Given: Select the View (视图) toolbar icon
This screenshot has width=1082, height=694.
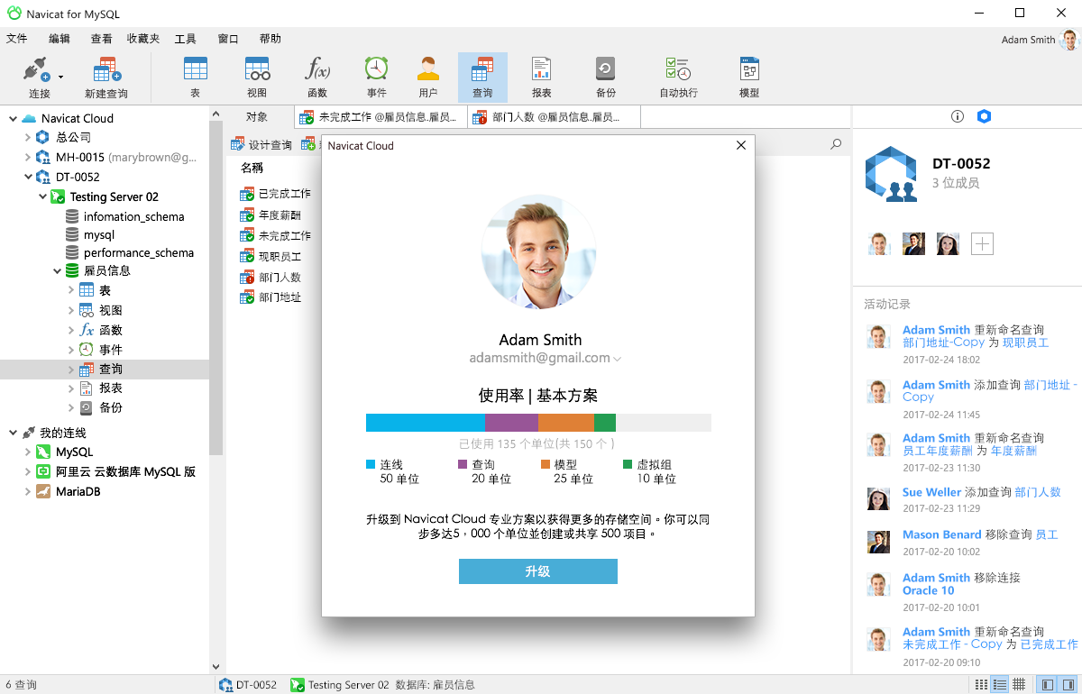Looking at the screenshot, I should (257, 70).
